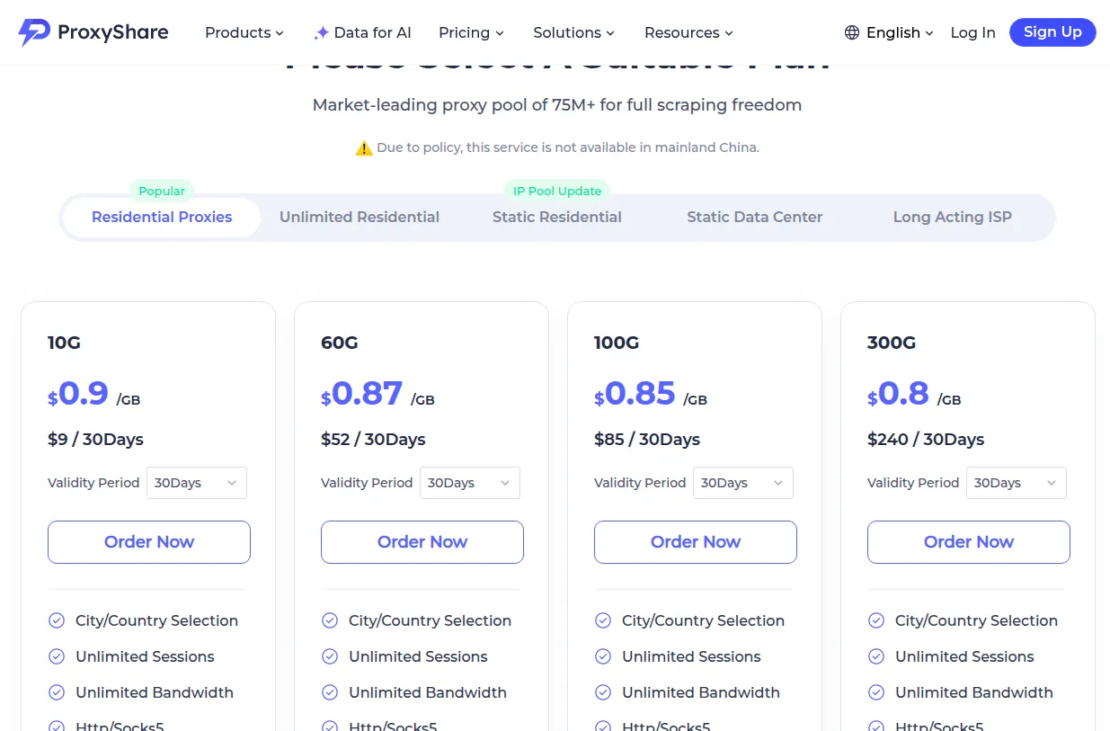Open Validity Period dropdown in 300G plan
The height and width of the screenshot is (731, 1110).
point(1016,483)
